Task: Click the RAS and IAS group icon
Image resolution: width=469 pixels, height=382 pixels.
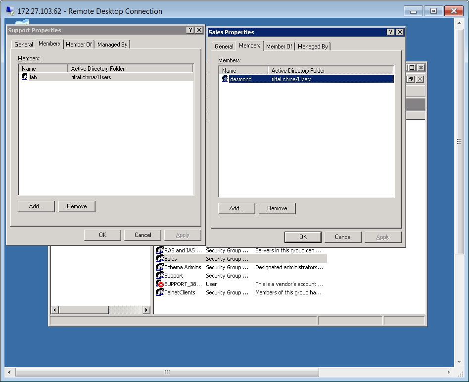Action: click(159, 250)
